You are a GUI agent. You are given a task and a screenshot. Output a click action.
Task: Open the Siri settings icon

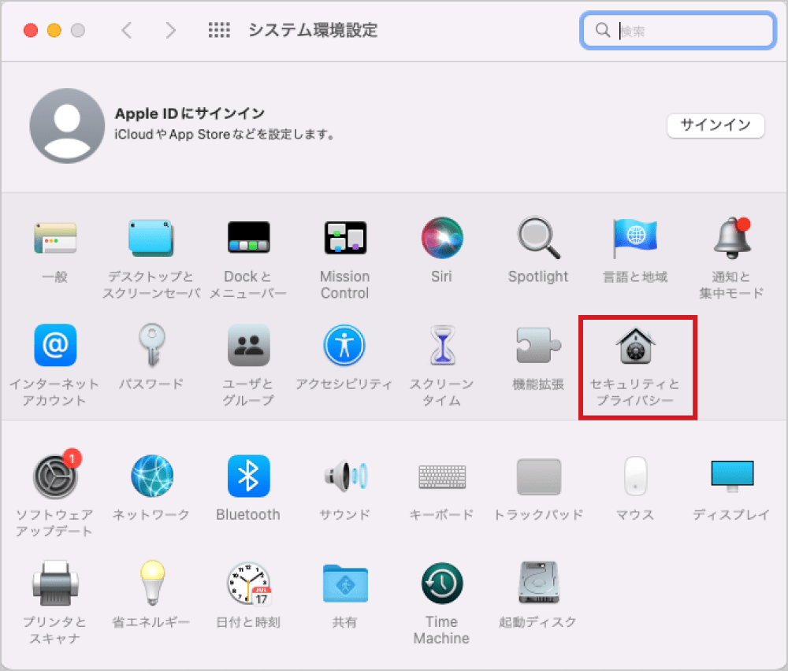(441, 238)
